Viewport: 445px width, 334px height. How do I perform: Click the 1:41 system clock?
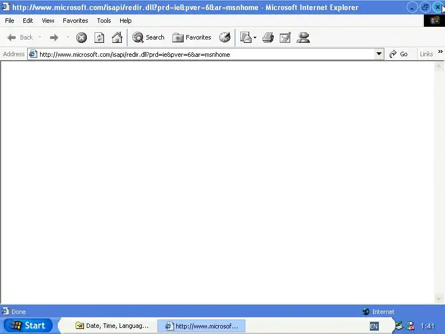click(x=427, y=326)
